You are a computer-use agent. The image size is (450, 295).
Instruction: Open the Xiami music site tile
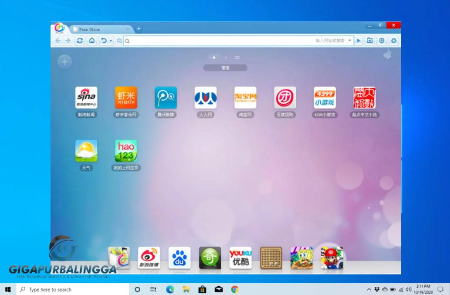[126, 98]
